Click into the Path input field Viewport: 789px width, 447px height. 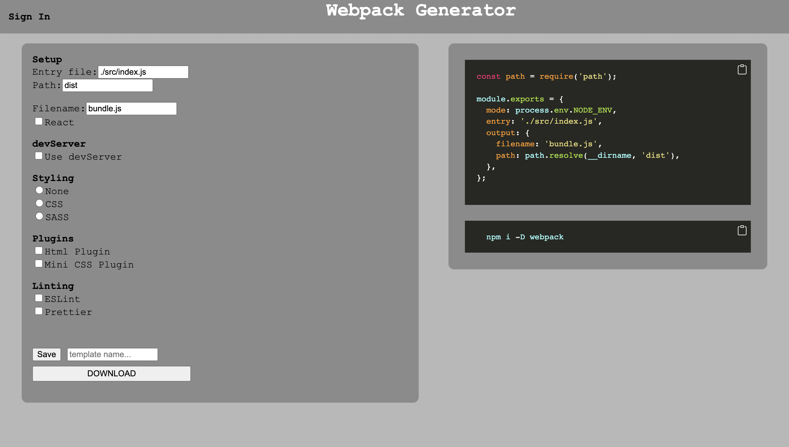point(107,85)
